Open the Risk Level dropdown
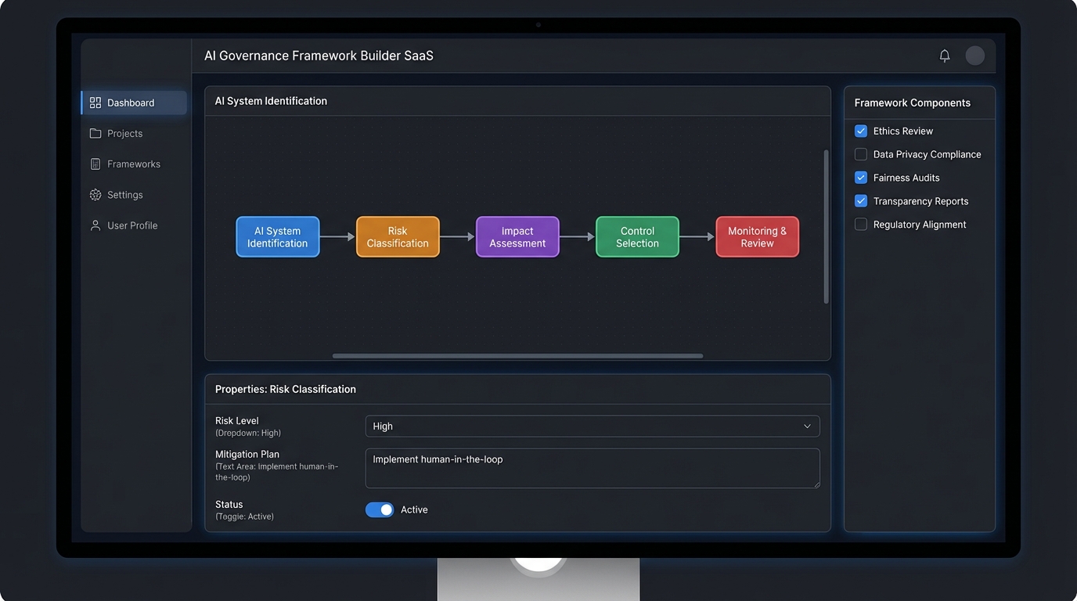The height and width of the screenshot is (601, 1077). (x=592, y=426)
